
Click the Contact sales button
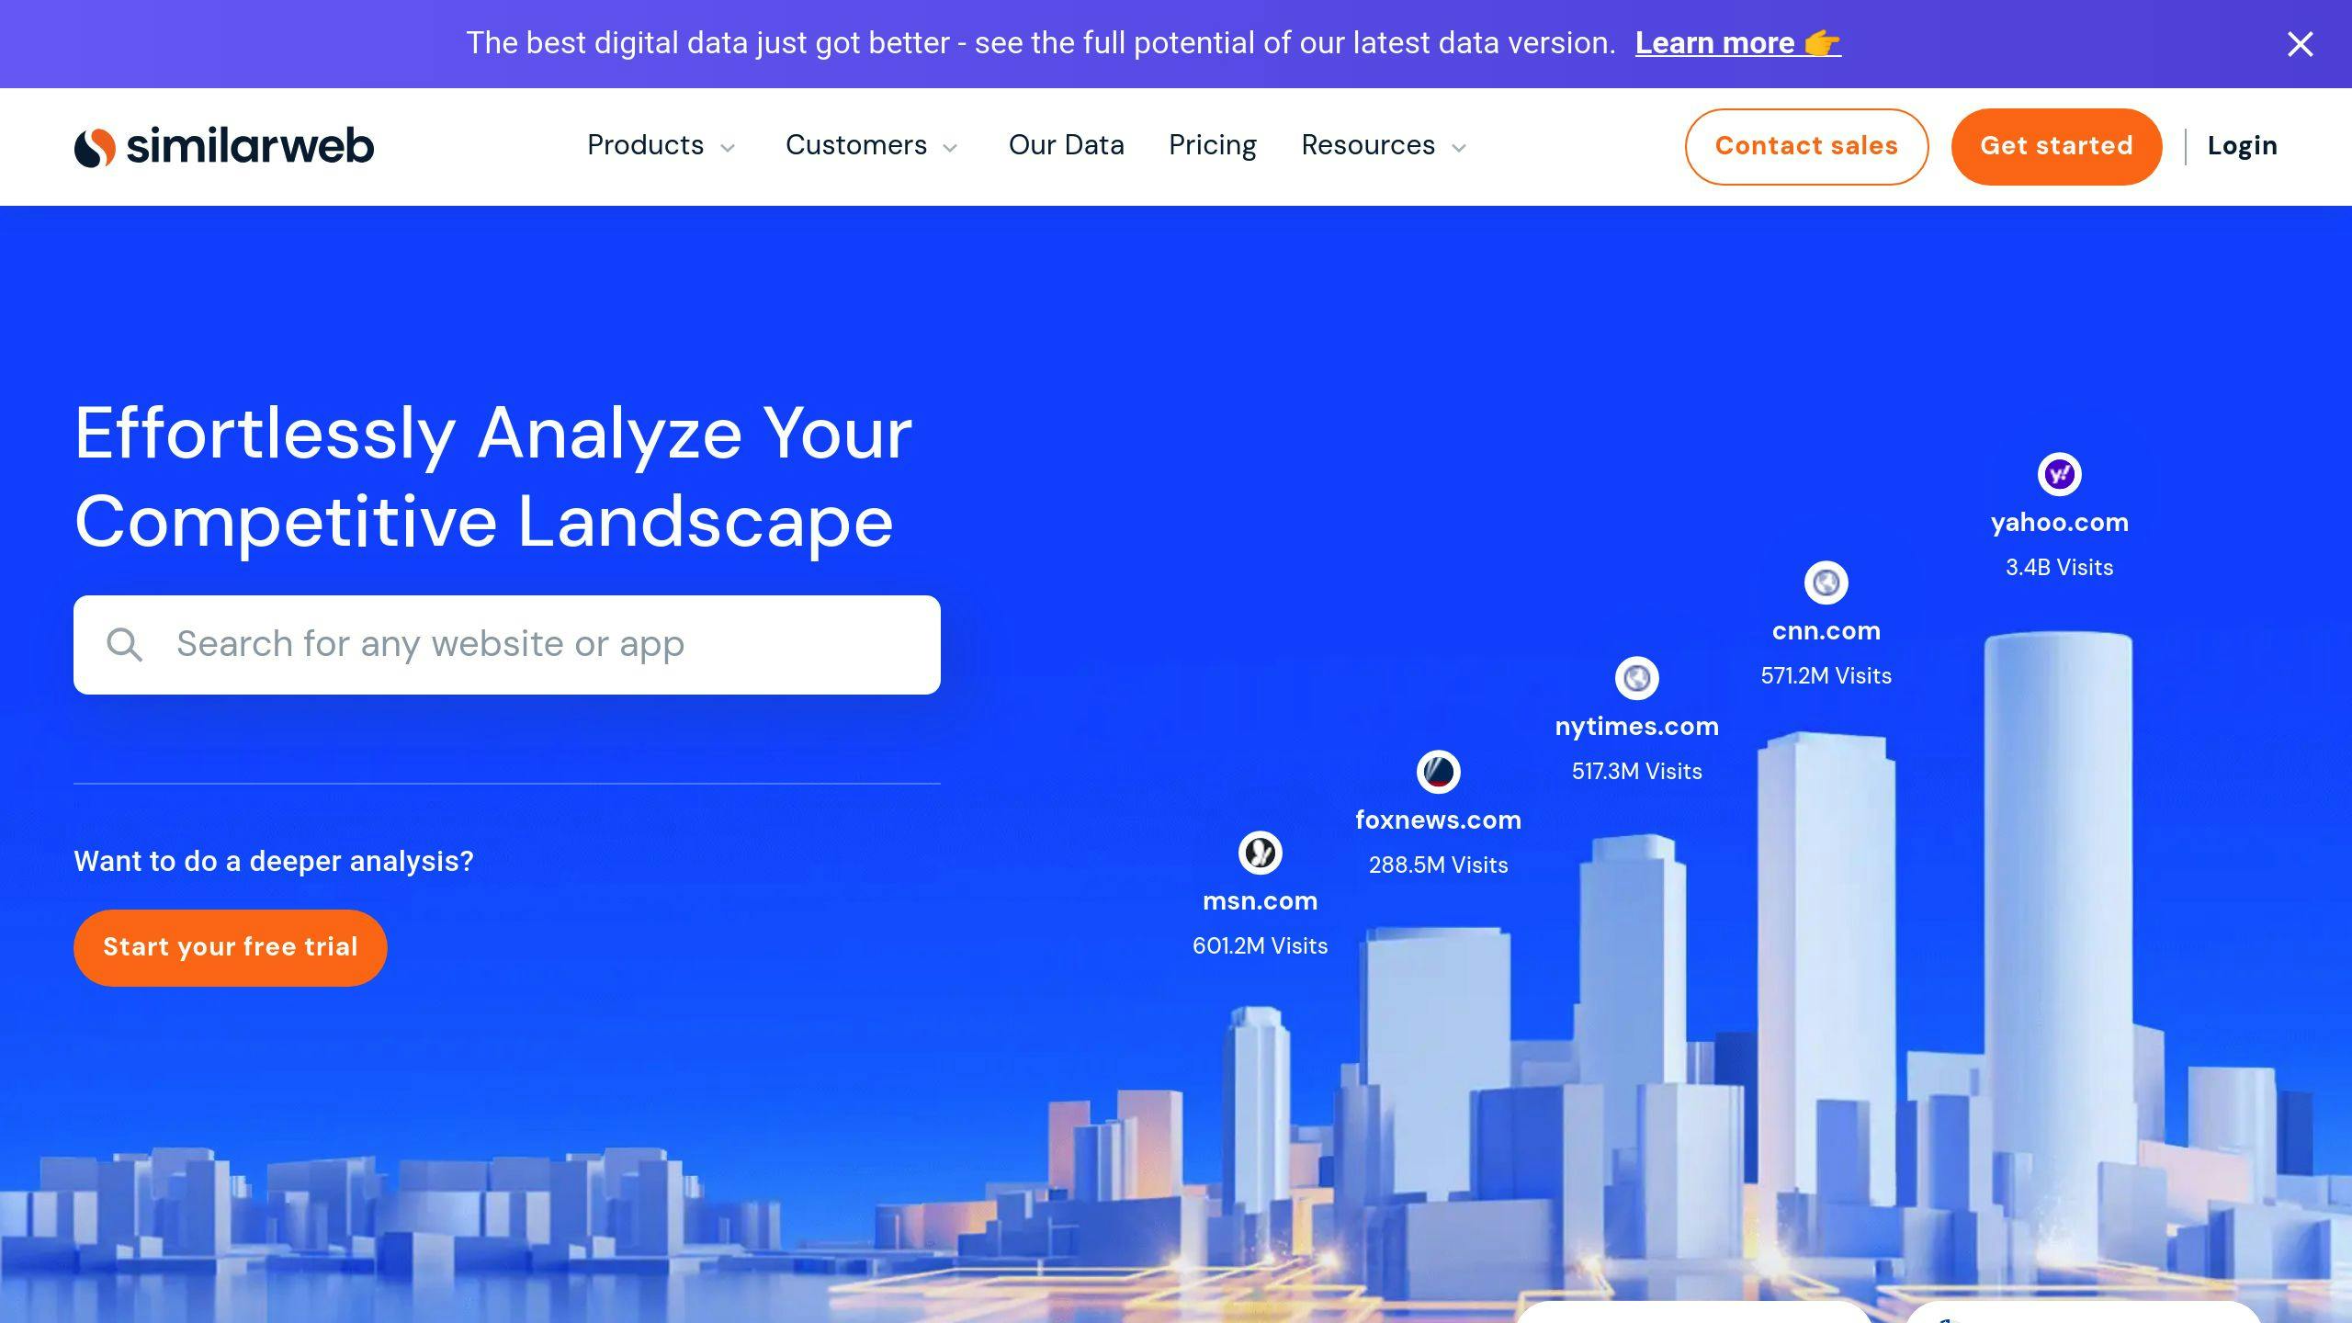coord(1806,145)
